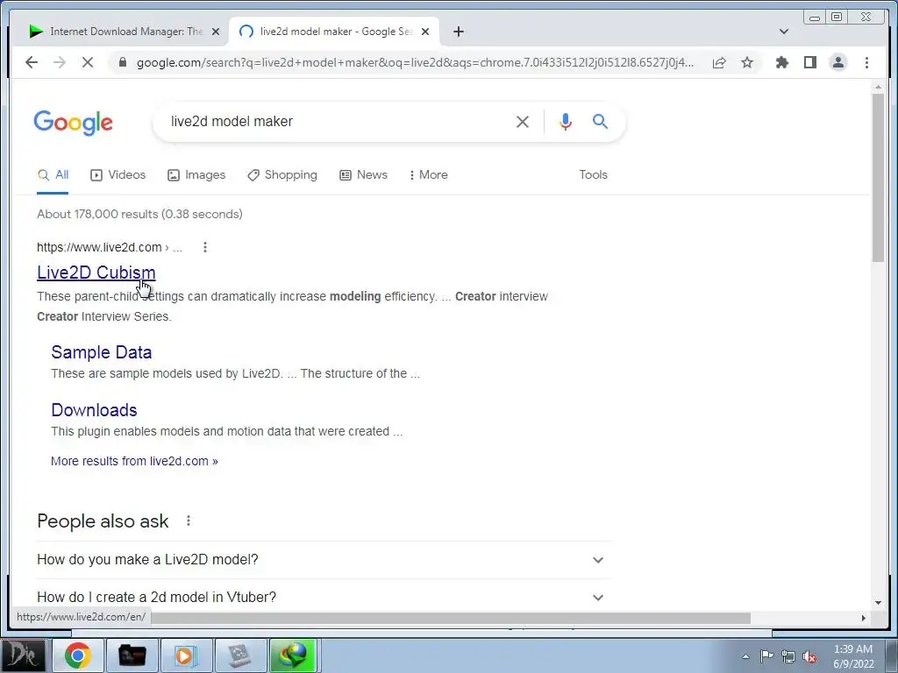Screen dimensions: 898x673
Task: Click the grayed-out forward arrow
Action: point(60,62)
